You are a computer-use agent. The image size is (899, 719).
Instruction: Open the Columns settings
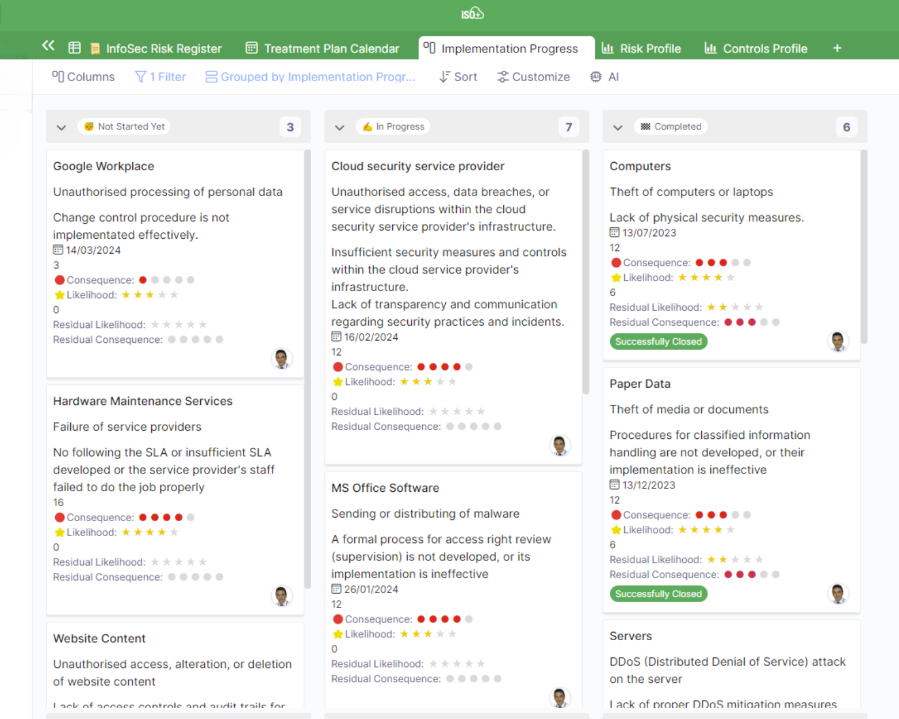(83, 77)
